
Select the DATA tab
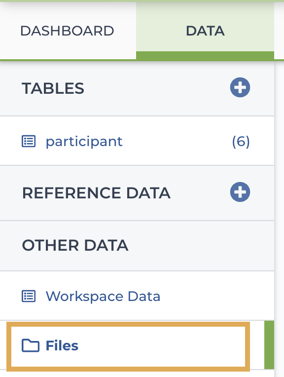[x=205, y=31]
